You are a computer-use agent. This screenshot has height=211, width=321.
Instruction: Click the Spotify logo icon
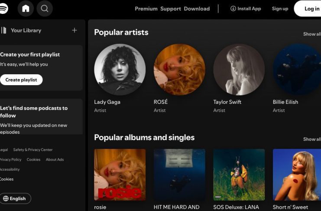click(x=3, y=8)
